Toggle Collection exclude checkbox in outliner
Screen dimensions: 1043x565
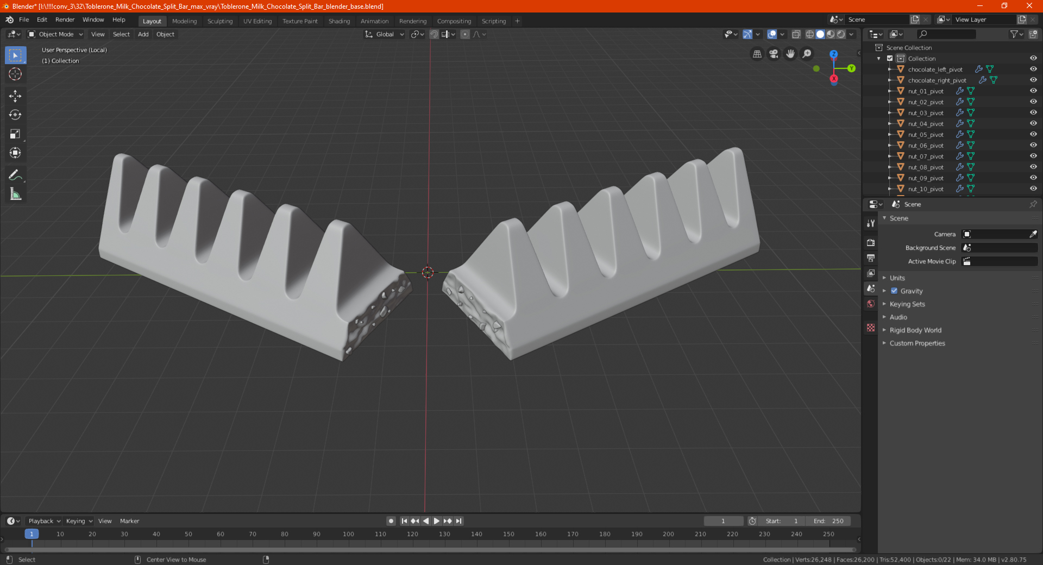coord(890,59)
